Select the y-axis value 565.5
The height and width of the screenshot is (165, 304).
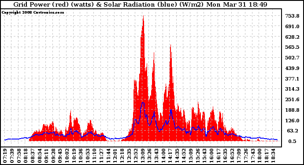[292, 47]
